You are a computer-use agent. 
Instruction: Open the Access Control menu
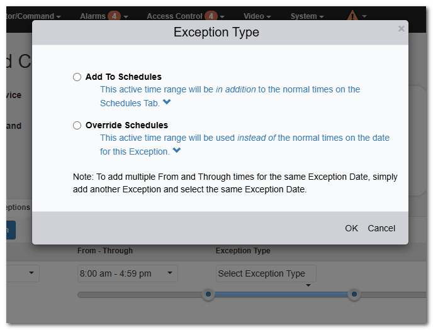pyautogui.click(x=185, y=16)
